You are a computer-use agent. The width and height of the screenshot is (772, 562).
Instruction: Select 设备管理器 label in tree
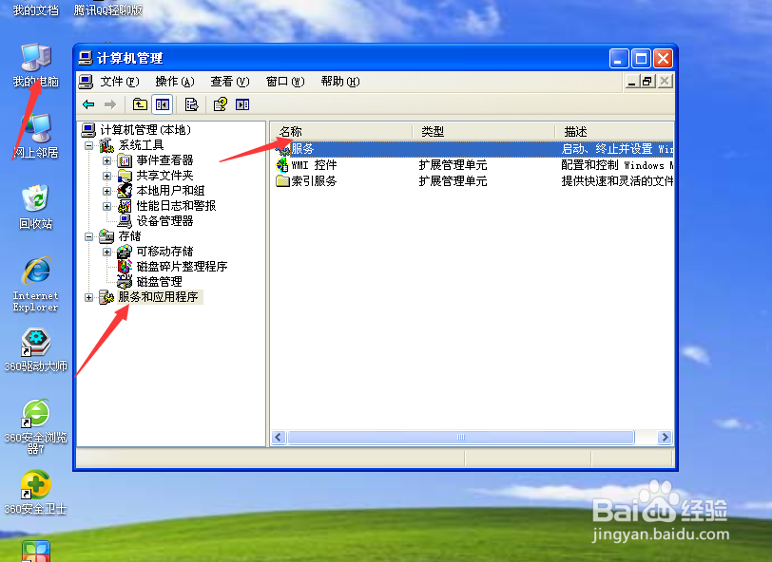164,221
